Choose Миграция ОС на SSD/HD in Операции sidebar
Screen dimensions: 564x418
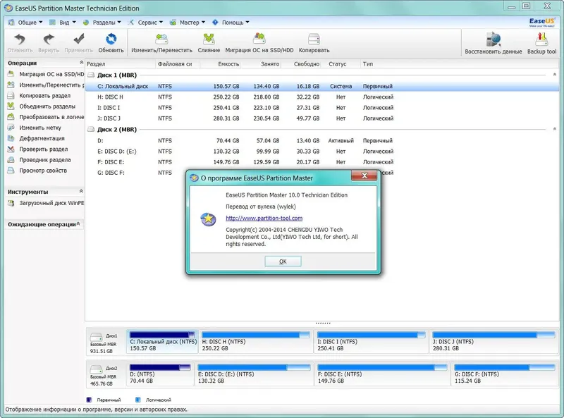click(46, 74)
